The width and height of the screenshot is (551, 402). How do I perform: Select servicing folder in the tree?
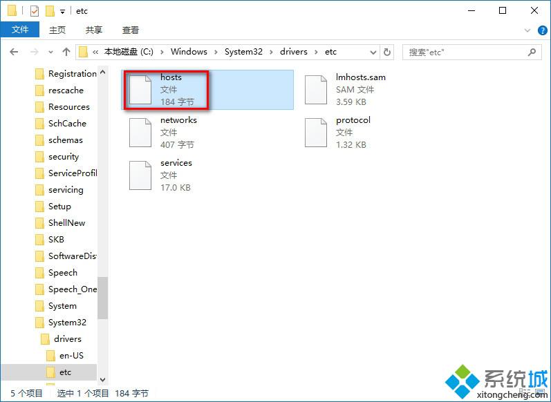click(x=66, y=190)
